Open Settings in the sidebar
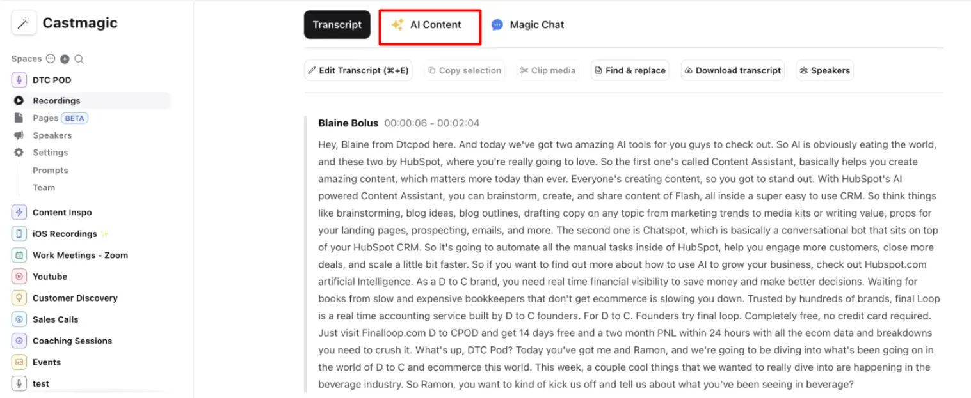This screenshot has height=398, width=971. coord(50,153)
